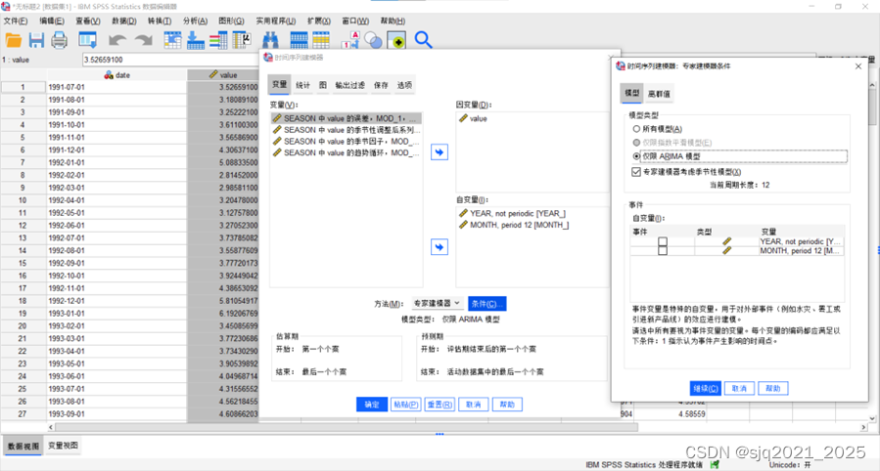This screenshot has height=471, width=880.
Task: Select 'YEAR, not periodic [YEAR_]' in 自变量 list
Action: click(518, 213)
